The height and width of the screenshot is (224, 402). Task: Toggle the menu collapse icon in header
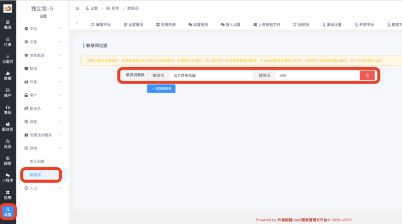coord(77,9)
